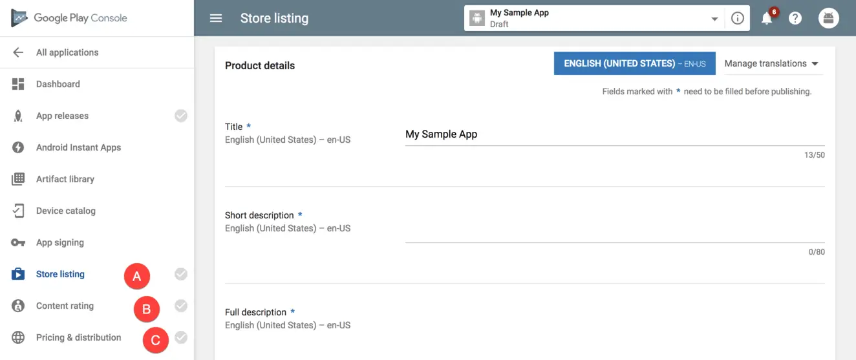Click the checkmark next to Store listing
The height and width of the screenshot is (360, 856).
(181, 274)
